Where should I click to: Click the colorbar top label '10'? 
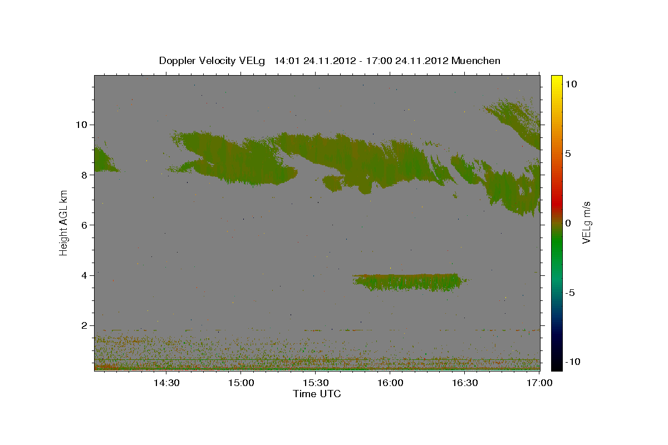pyautogui.click(x=571, y=84)
